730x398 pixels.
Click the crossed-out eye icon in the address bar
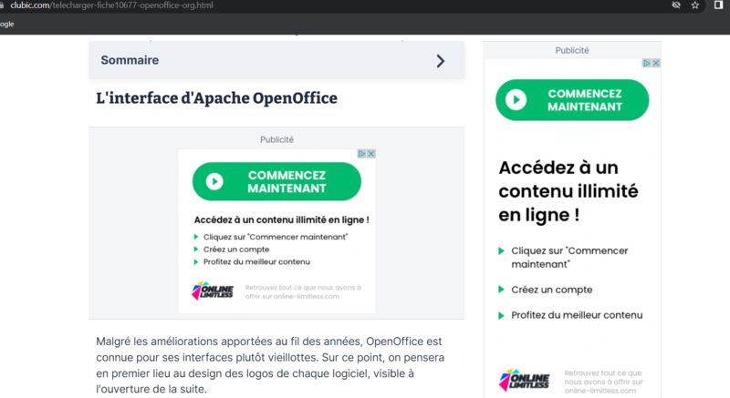click(676, 5)
